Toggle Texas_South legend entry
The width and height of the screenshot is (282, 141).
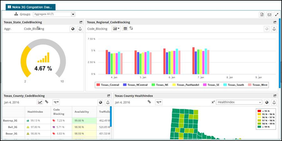pos(233,85)
